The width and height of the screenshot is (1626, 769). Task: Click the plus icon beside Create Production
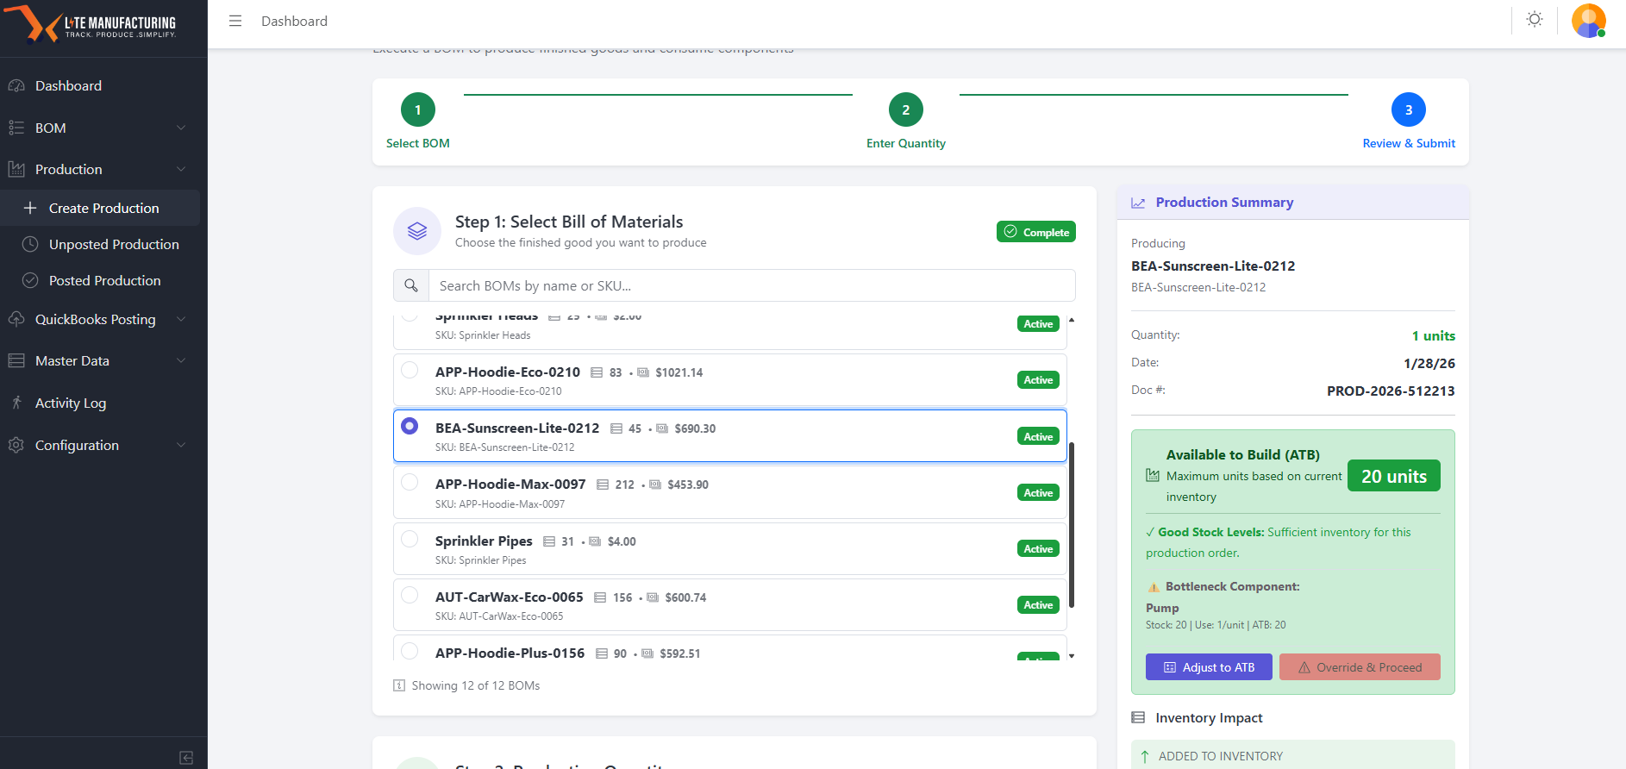[x=30, y=208]
